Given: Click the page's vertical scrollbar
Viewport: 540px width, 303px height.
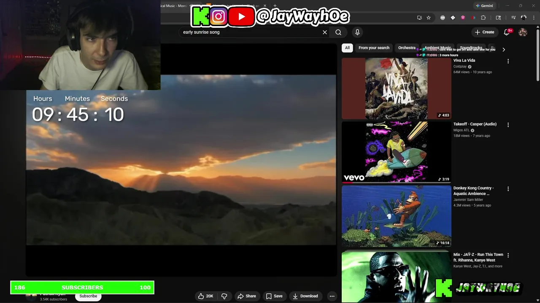Looking at the screenshot, I should pyautogui.click(x=537, y=55).
